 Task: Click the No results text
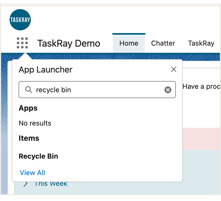coord(35,123)
